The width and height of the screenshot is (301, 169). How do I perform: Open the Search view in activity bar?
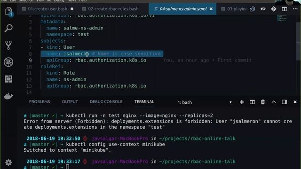click(x=8, y=28)
